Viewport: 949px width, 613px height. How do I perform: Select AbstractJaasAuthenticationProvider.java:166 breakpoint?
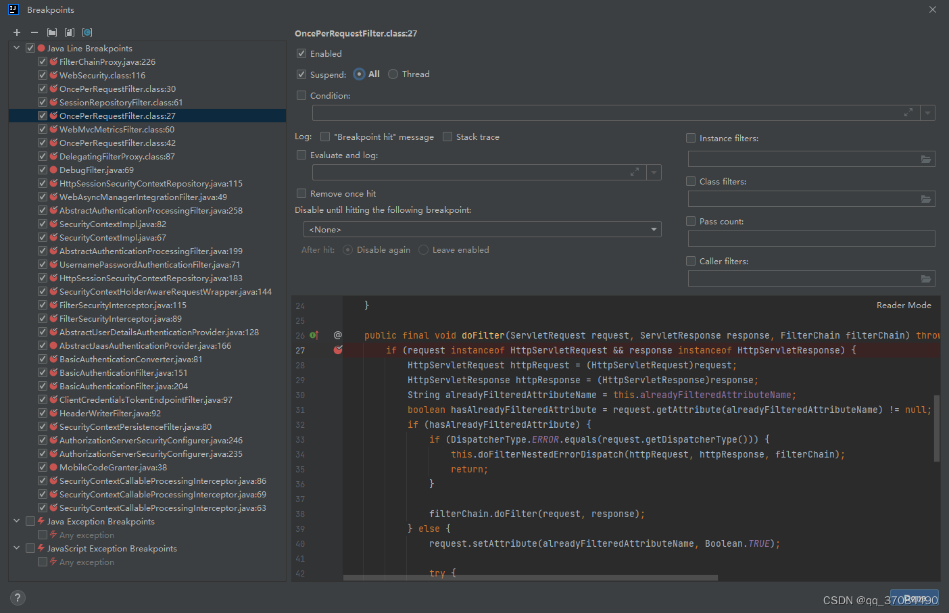tap(145, 345)
